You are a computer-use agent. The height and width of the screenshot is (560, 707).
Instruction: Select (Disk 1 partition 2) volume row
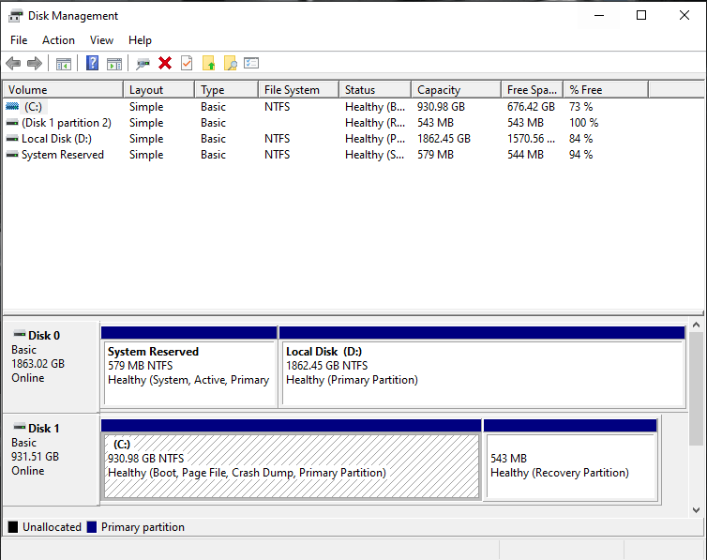click(x=67, y=123)
